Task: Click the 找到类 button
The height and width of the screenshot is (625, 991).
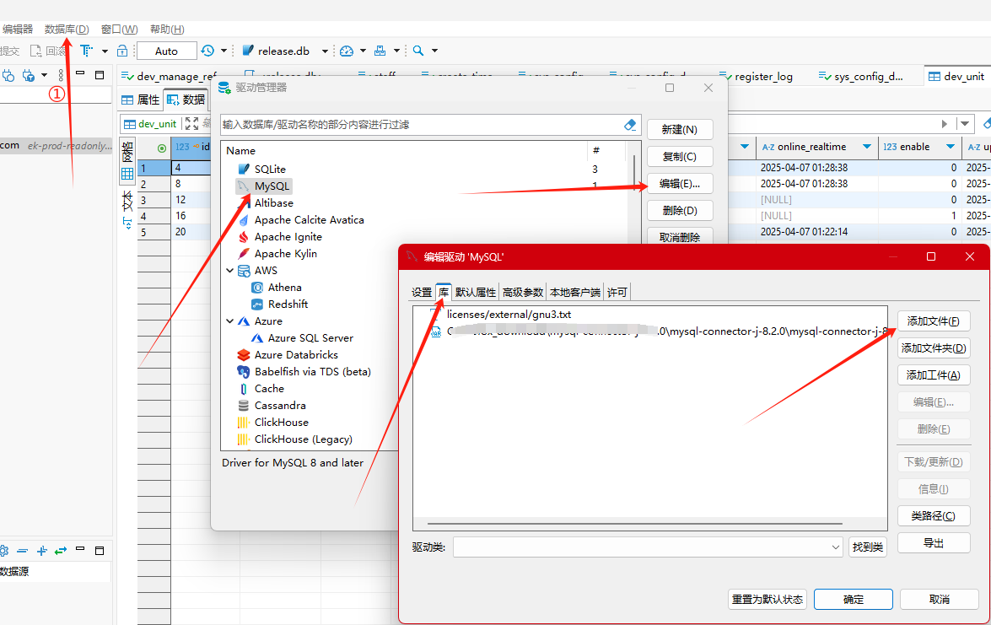Action: [x=868, y=547]
